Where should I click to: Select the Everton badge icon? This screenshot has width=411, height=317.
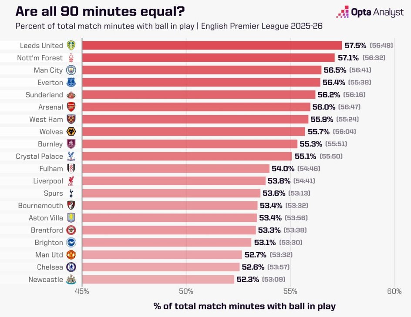[x=71, y=82]
